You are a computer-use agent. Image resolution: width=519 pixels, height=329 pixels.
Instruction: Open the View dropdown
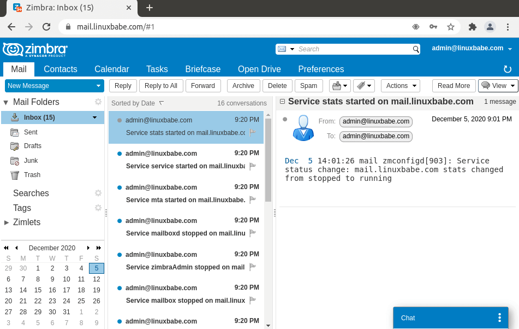pos(498,86)
